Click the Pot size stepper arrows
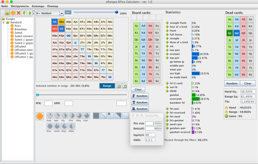The image size is (258, 164). click(160, 123)
